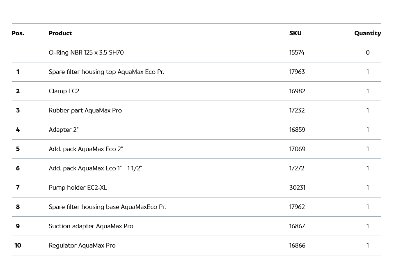Click the Quantity column header
This screenshot has width=394, height=257.
pos(367,33)
